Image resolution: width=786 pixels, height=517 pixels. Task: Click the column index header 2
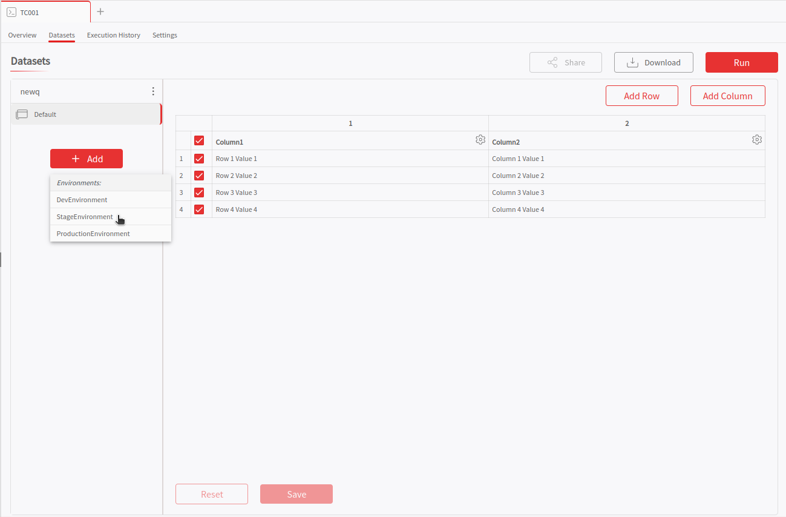(627, 123)
